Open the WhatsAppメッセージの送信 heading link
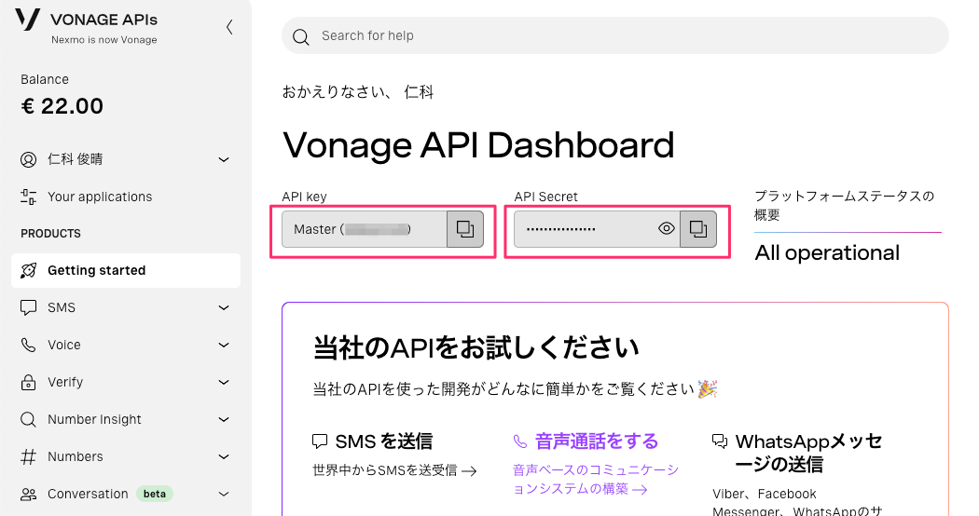 [808, 453]
